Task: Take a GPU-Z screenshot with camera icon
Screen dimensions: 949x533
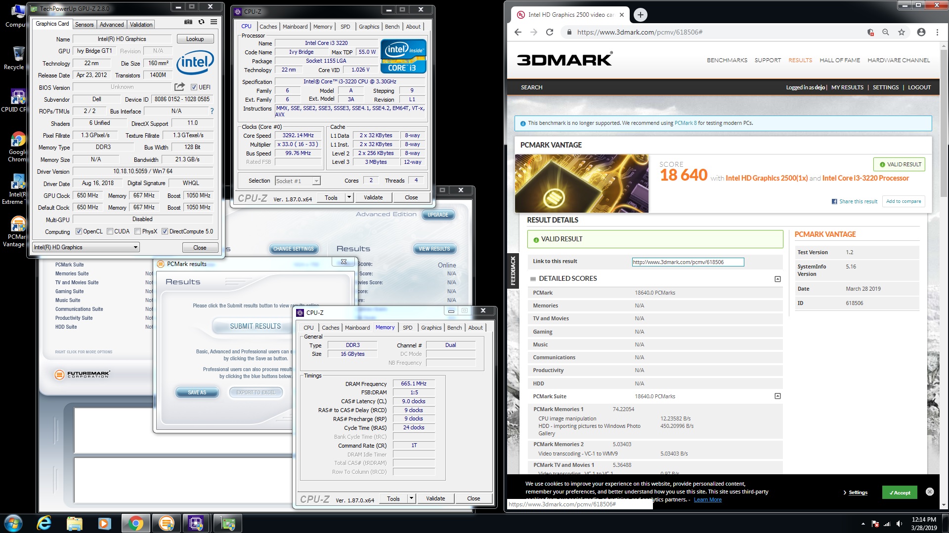Action: [188, 22]
